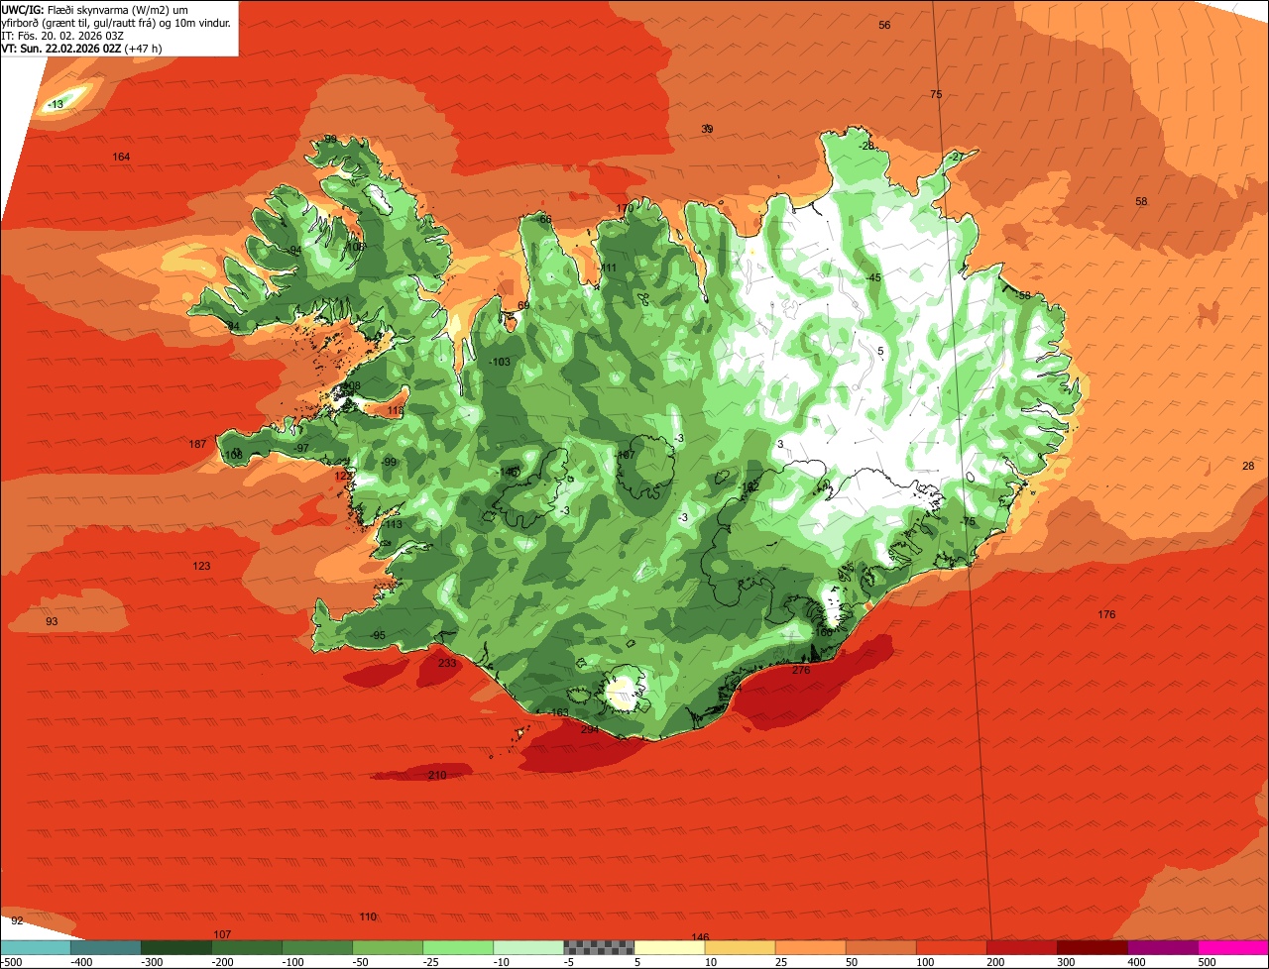Click the '75' map value
This screenshot has width=1269, height=969.
[x=936, y=94]
